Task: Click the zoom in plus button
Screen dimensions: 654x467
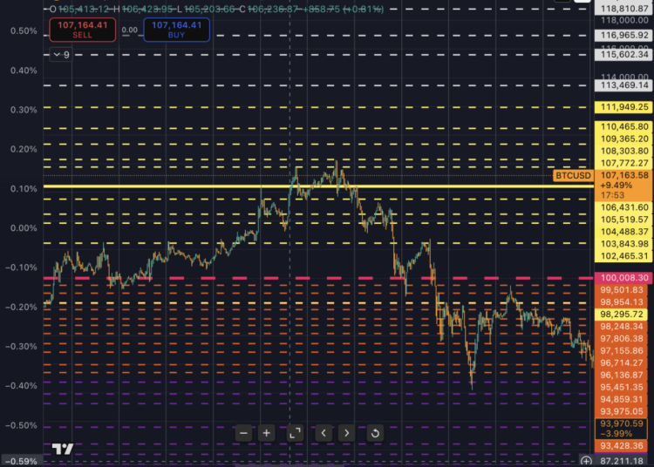Action: point(267,433)
